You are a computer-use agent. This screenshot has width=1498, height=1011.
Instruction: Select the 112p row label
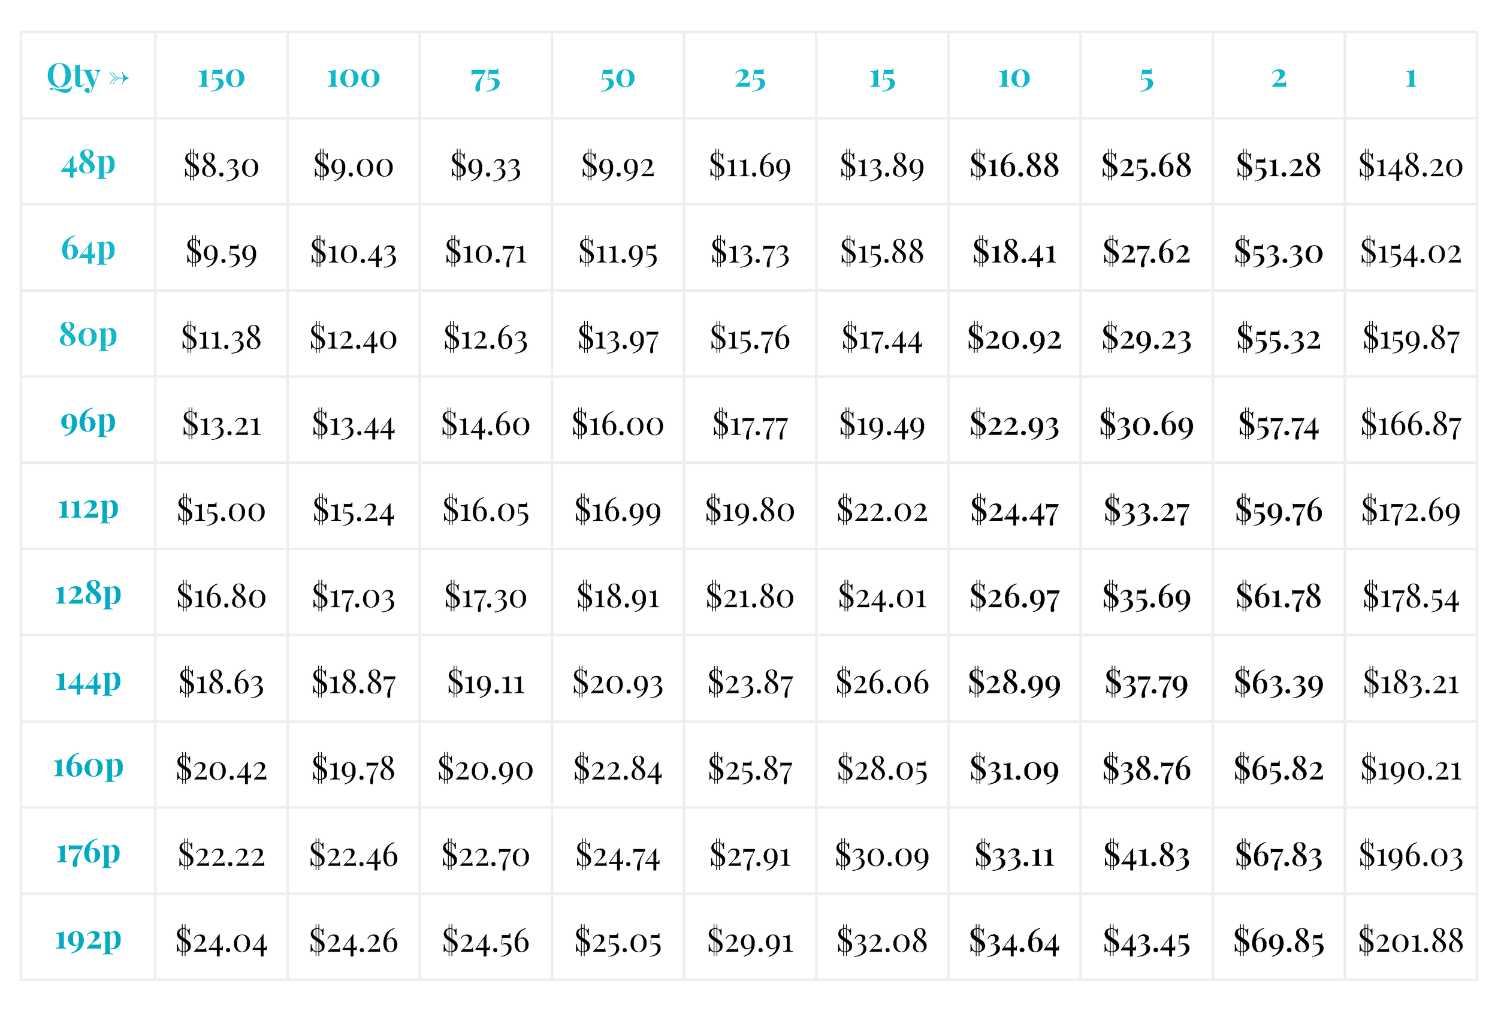pos(87,508)
